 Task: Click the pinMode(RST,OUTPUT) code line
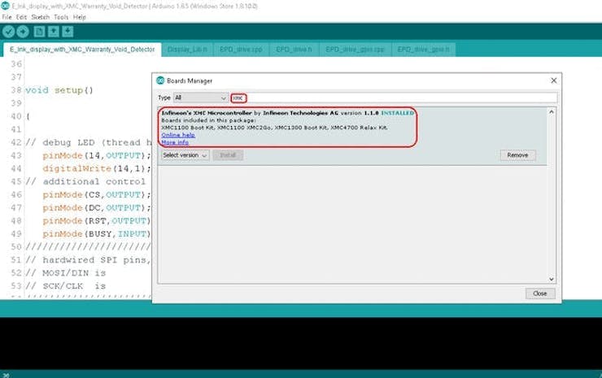[97, 221]
